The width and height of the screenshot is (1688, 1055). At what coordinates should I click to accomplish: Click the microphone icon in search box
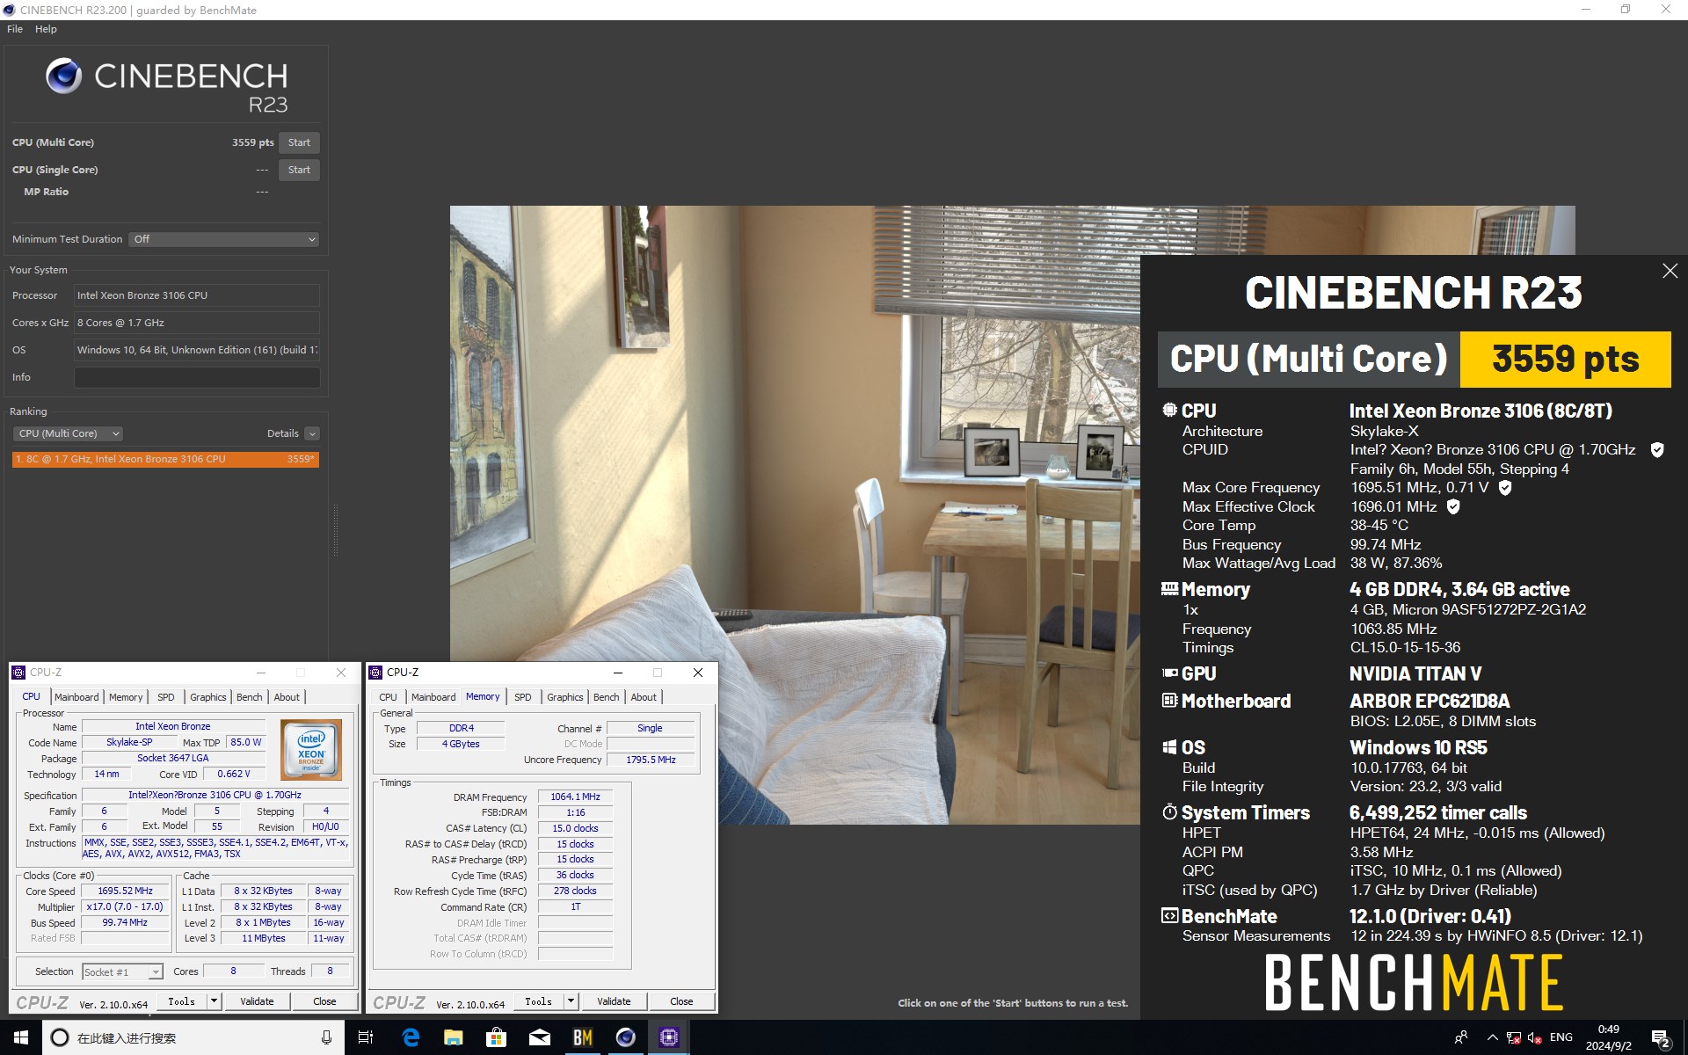coord(326,1037)
